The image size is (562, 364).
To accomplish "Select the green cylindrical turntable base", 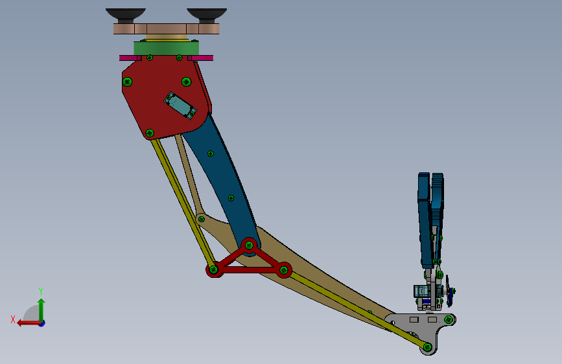I will 167,48.
